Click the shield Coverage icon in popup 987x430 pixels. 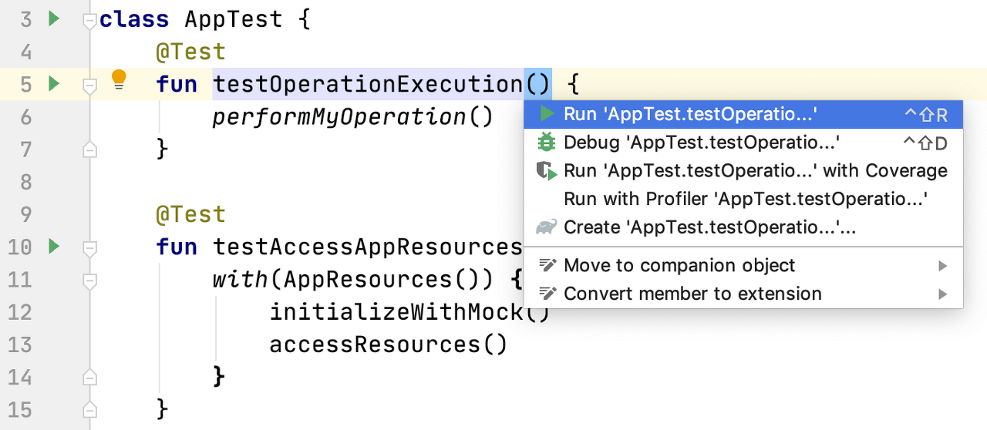point(547,171)
